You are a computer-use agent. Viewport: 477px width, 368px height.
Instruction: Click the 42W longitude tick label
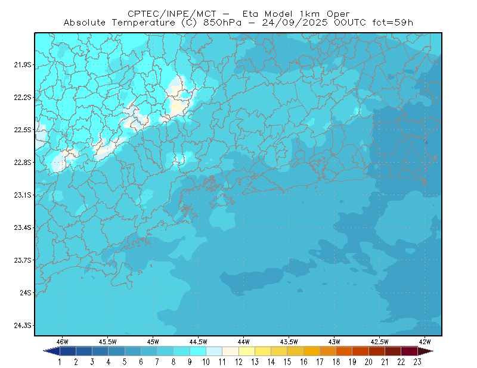(425, 342)
